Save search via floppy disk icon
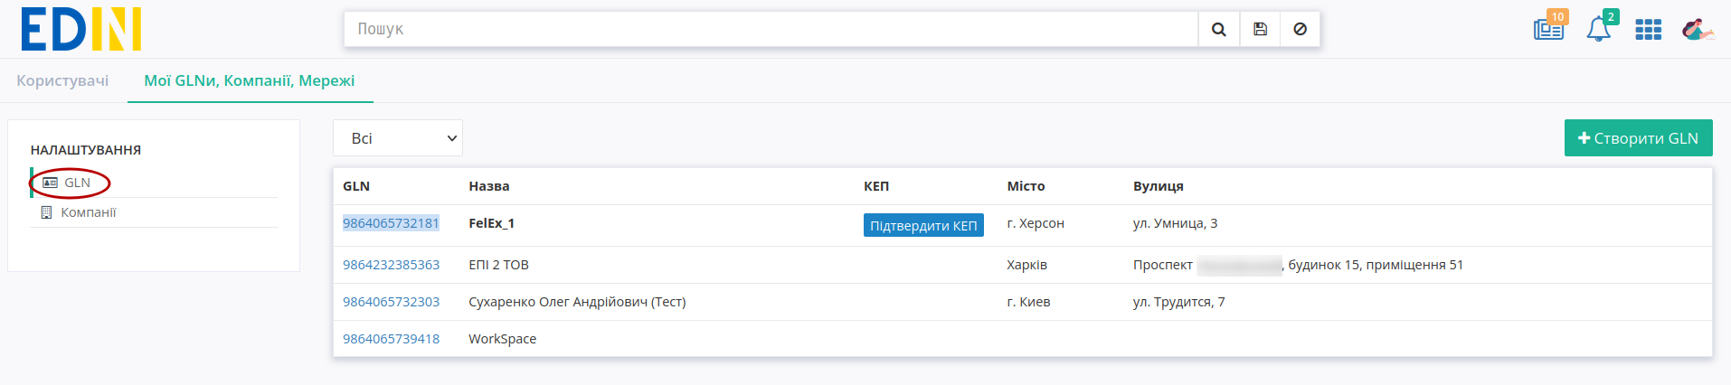Screen dimensions: 1731x385 click(x=1260, y=29)
